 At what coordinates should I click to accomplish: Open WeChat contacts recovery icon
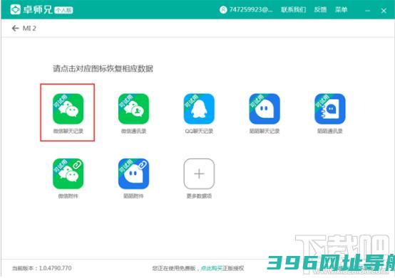(x=133, y=109)
